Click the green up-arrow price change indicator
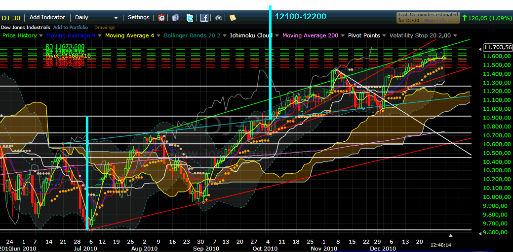Screen dimensions: 513x252 point(465,18)
